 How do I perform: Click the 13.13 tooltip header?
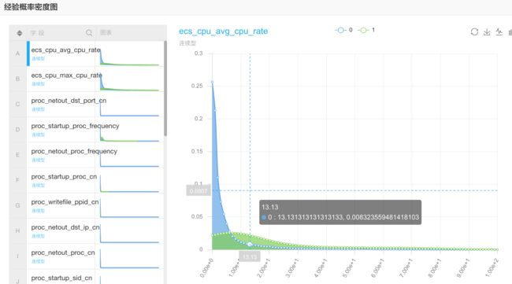coord(269,207)
